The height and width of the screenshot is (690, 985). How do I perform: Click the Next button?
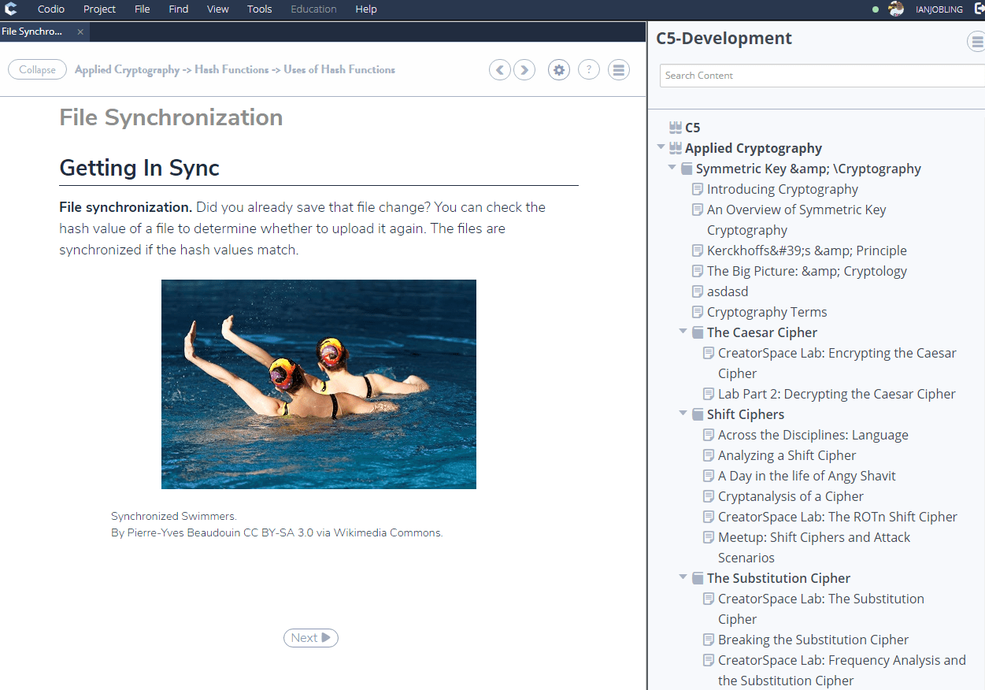click(x=310, y=637)
